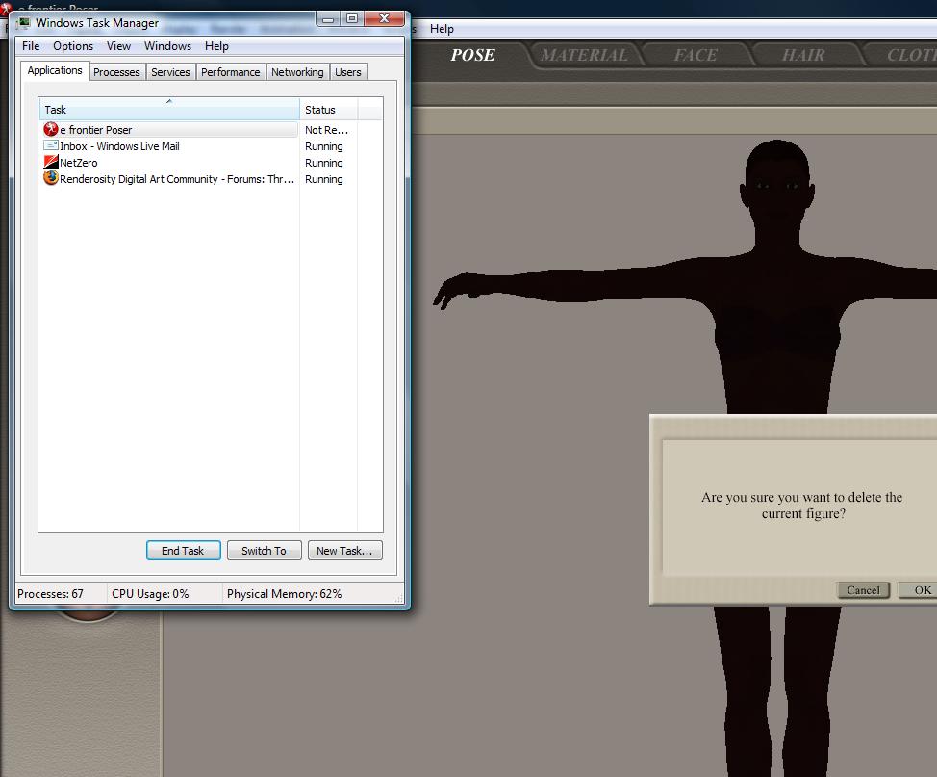
Task: Cancel the delete figure dialog
Action: click(x=863, y=590)
